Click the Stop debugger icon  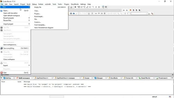pos(99,7)
